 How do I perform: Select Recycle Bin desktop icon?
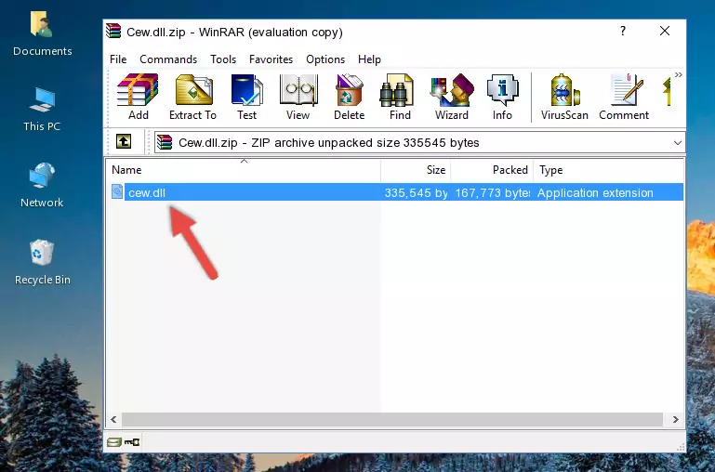42,262
